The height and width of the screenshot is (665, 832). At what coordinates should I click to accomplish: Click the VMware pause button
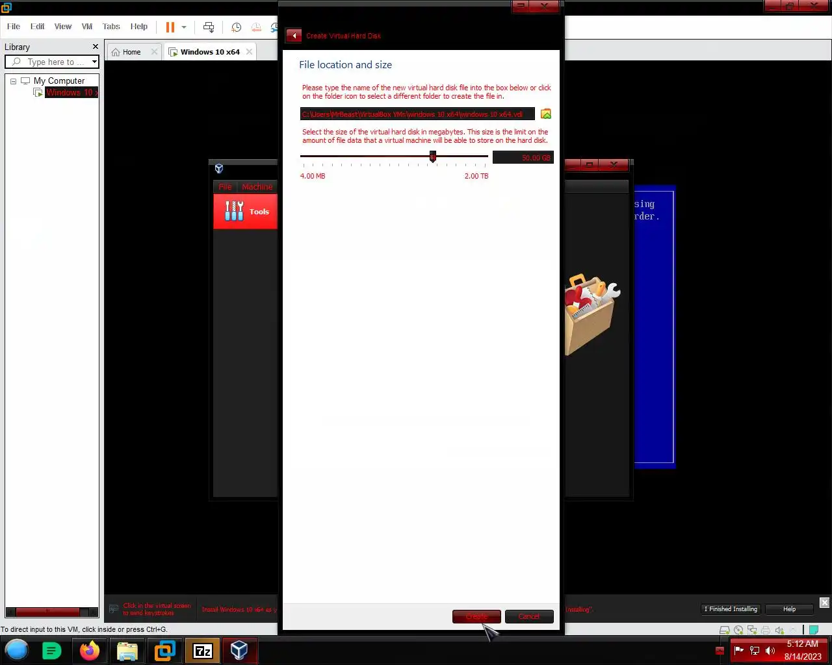point(170,27)
